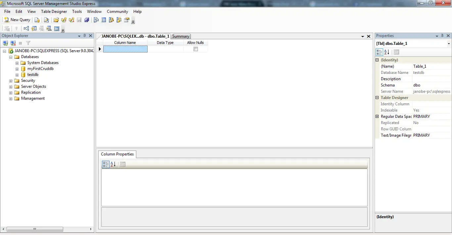Expand the Replication folder
Viewport: 452px width, 235px height.
point(11,92)
